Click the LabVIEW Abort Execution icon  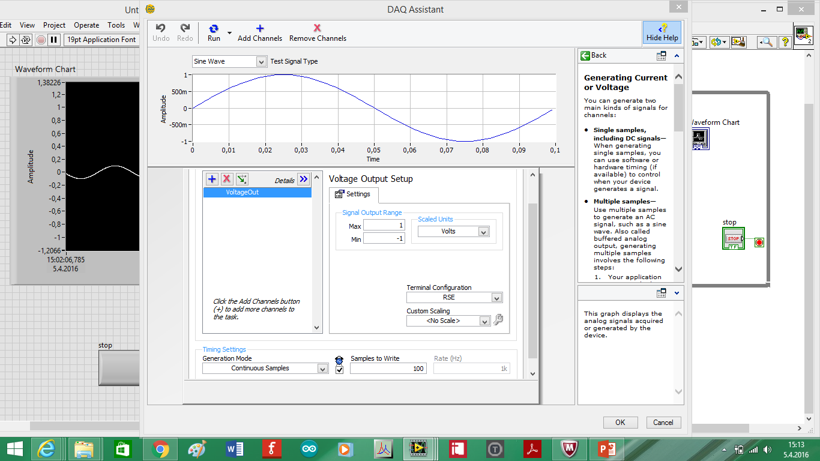coord(41,40)
